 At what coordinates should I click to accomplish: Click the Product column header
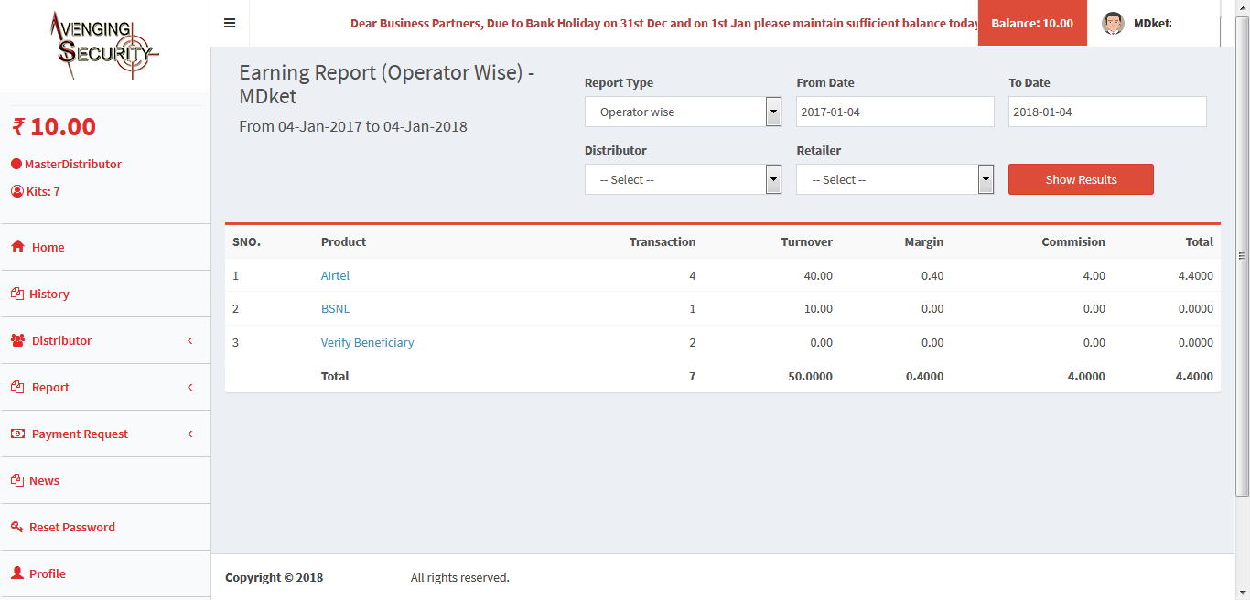tap(343, 241)
